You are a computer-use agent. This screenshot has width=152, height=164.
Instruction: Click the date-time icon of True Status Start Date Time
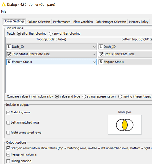click(9, 54)
